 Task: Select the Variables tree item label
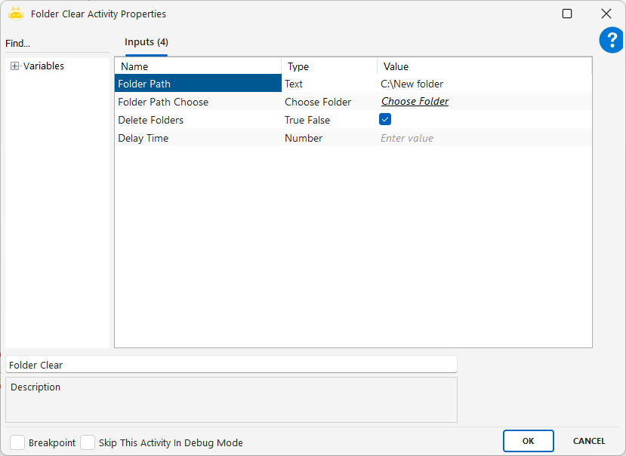44,66
